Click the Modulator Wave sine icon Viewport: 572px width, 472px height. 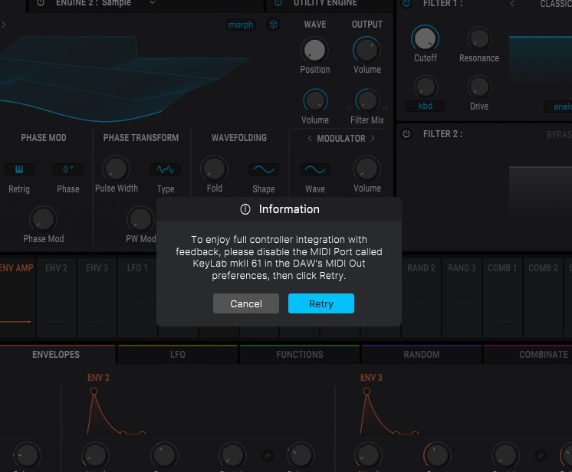click(x=314, y=169)
